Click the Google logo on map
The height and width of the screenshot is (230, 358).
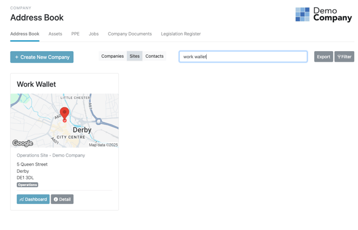tap(23, 143)
